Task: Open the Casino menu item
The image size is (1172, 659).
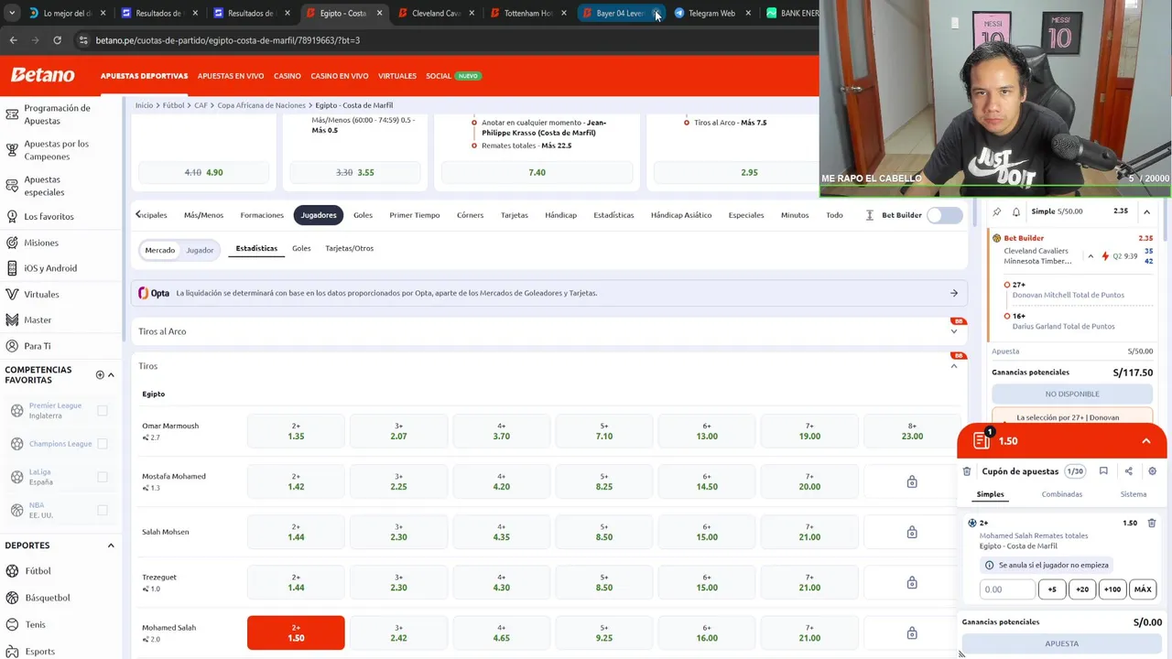Action: [x=287, y=76]
